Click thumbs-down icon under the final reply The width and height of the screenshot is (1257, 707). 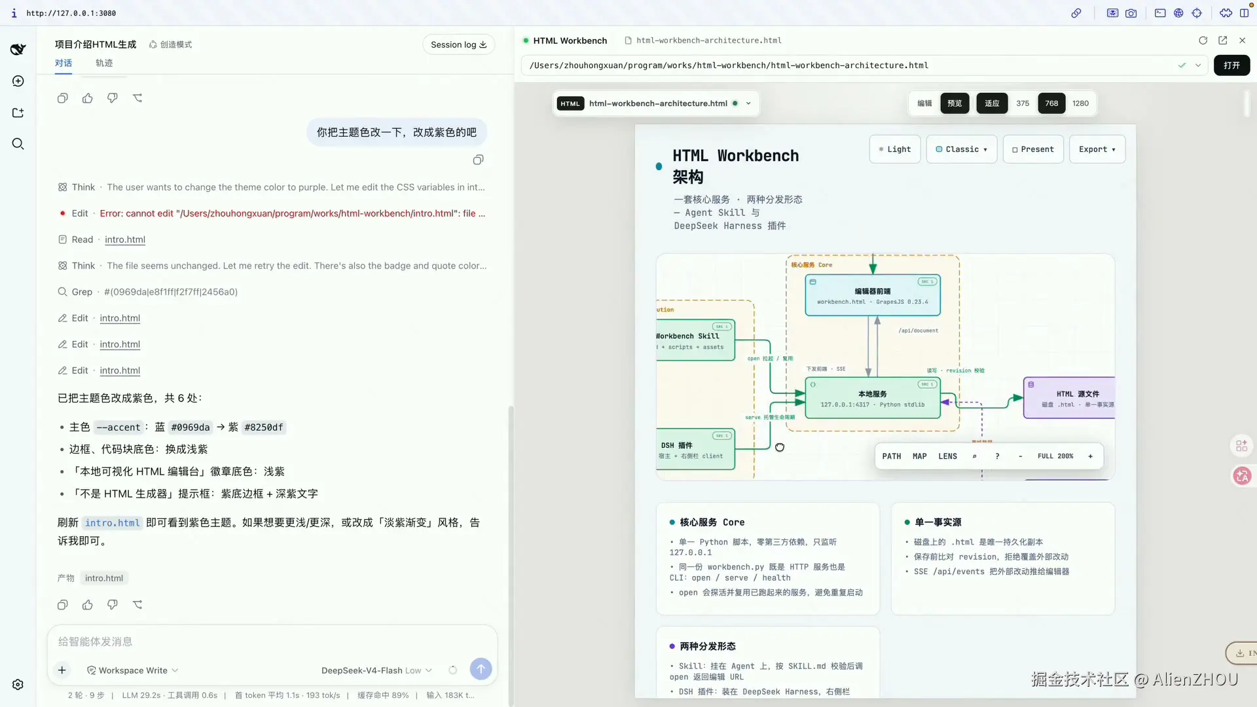[113, 605]
